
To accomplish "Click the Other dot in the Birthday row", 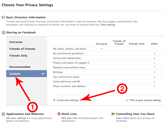I will tap(154, 72).
